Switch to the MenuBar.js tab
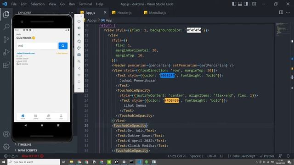The width and height of the screenshot is (294, 165). point(158,13)
